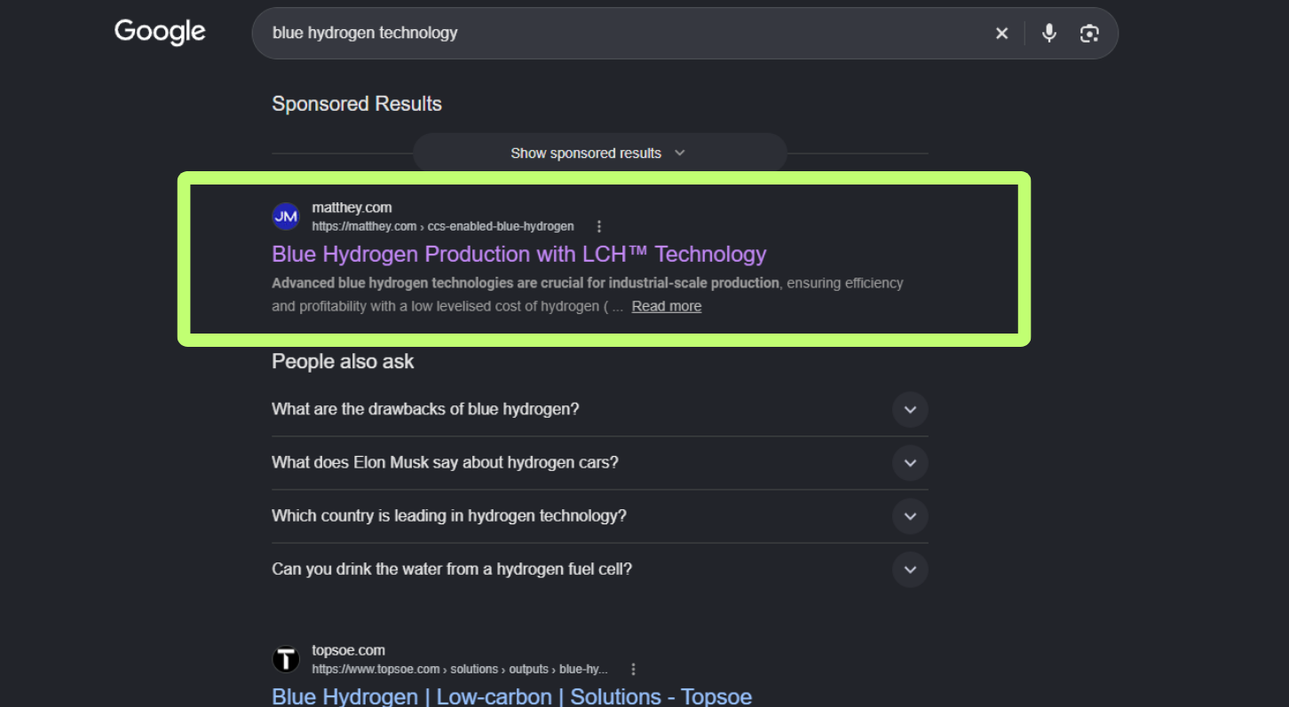Open the matthey.com JM site favicon
Screen dimensions: 1289x707
pos(286,216)
